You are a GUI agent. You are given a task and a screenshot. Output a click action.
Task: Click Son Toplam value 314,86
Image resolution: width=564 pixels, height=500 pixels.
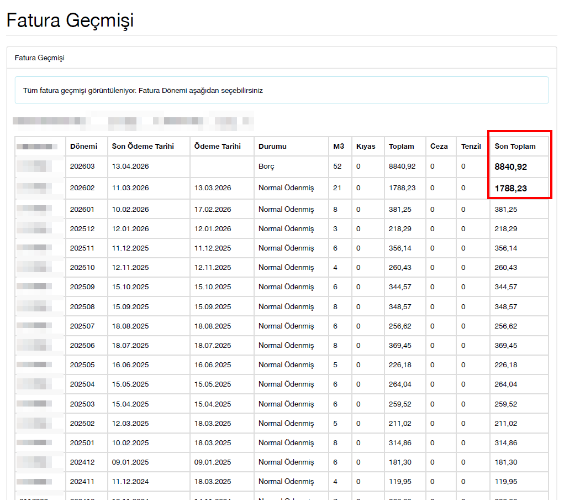tap(506, 444)
